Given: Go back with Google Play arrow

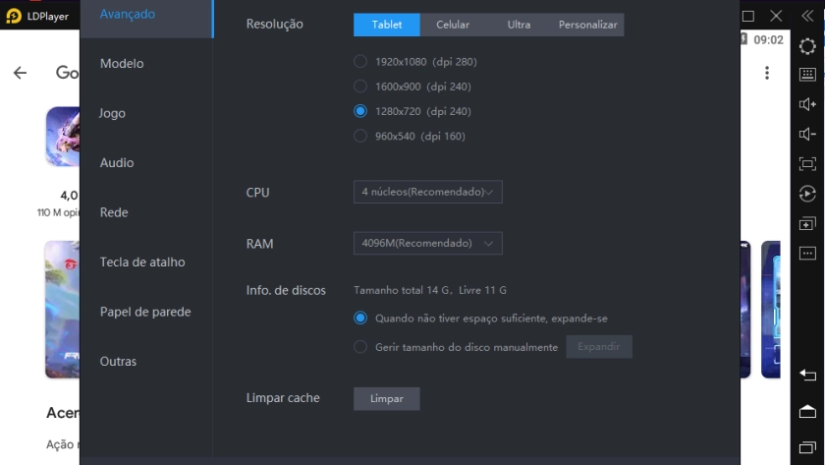Looking at the screenshot, I should [x=20, y=73].
